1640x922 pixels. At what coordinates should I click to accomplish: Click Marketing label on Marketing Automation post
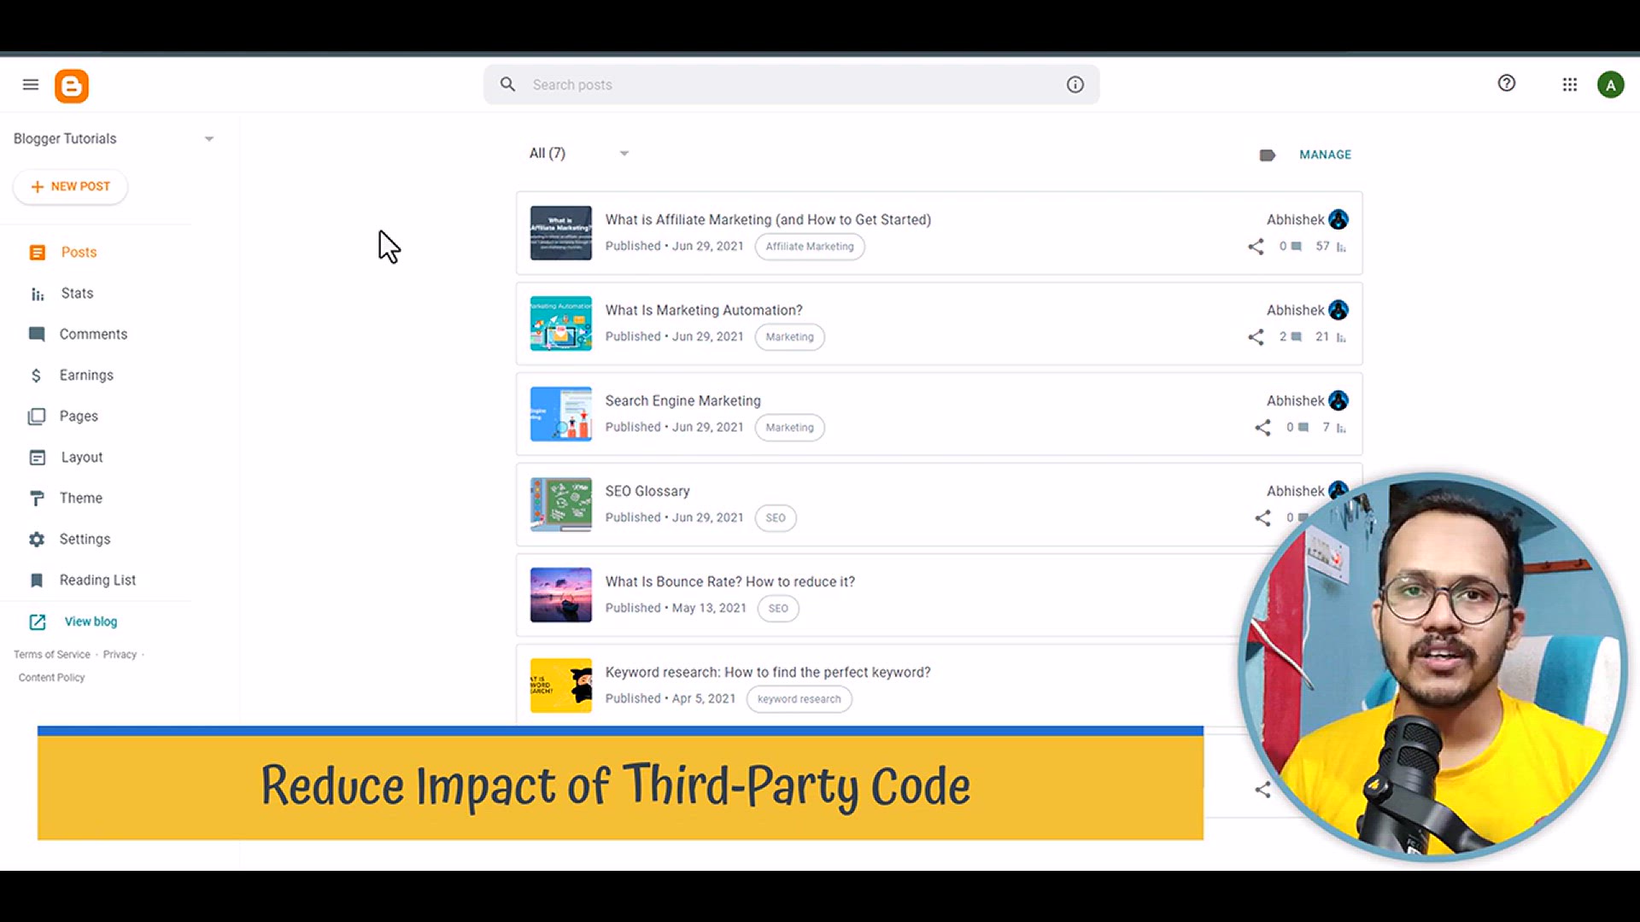(x=790, y=337)
